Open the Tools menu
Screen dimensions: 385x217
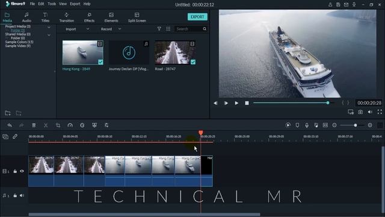pos(52,4)
